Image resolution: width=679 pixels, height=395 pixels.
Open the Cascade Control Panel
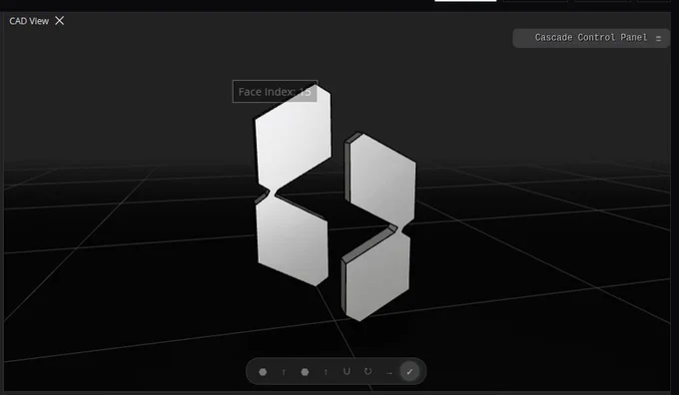point(591,38)
